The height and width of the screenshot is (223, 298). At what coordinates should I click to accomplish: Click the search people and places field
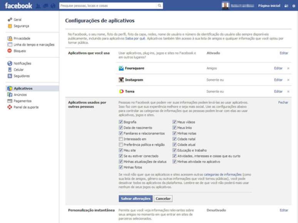108,6
